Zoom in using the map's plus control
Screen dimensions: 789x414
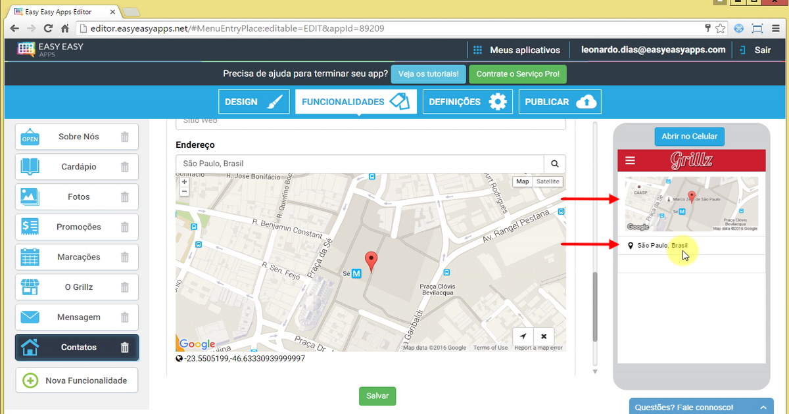(185, 181)
